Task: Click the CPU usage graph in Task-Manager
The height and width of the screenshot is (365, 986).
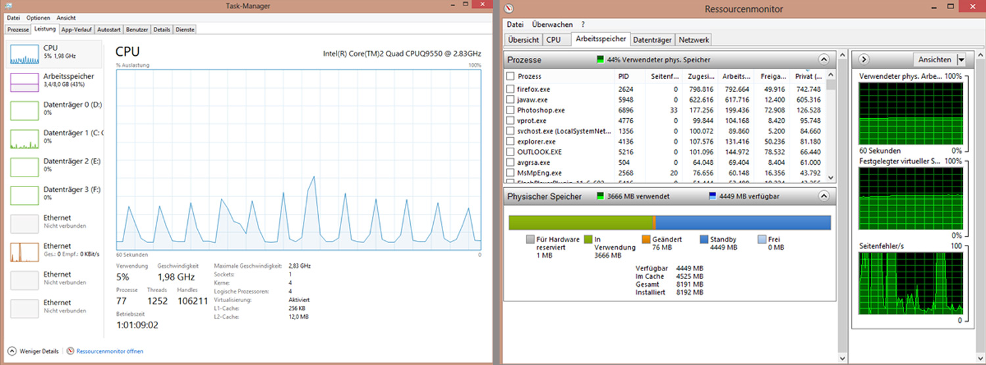Action: point(298,160)
